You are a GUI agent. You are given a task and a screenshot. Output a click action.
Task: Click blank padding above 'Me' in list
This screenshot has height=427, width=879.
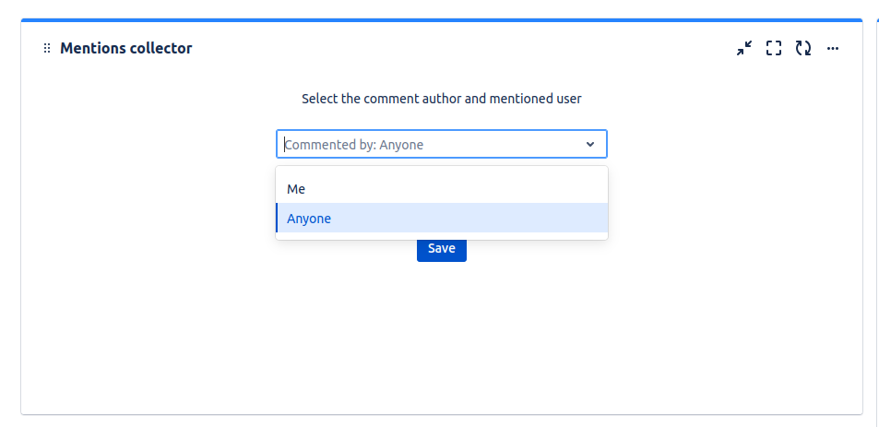[x=441, y=171]
